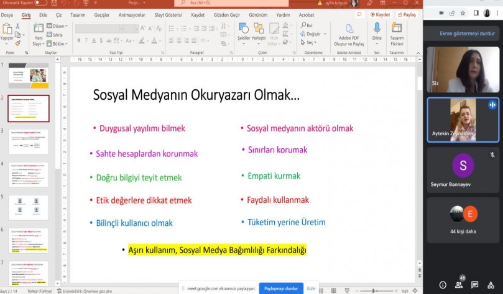The width and height of the screenshot is (503, 294).
Task: Increase font size icon
Action: 143,29
